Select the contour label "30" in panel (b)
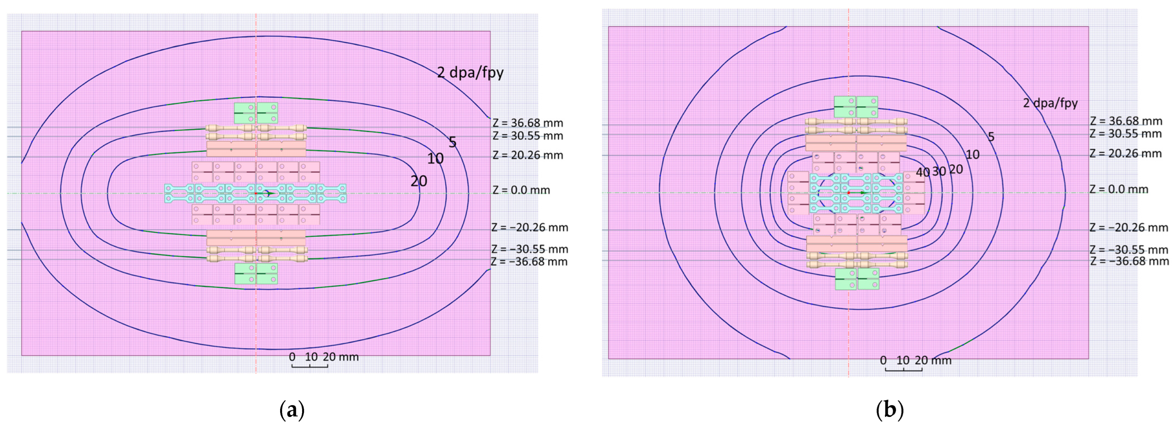This screenshot has height=426, width=1176. pos(939,172)
